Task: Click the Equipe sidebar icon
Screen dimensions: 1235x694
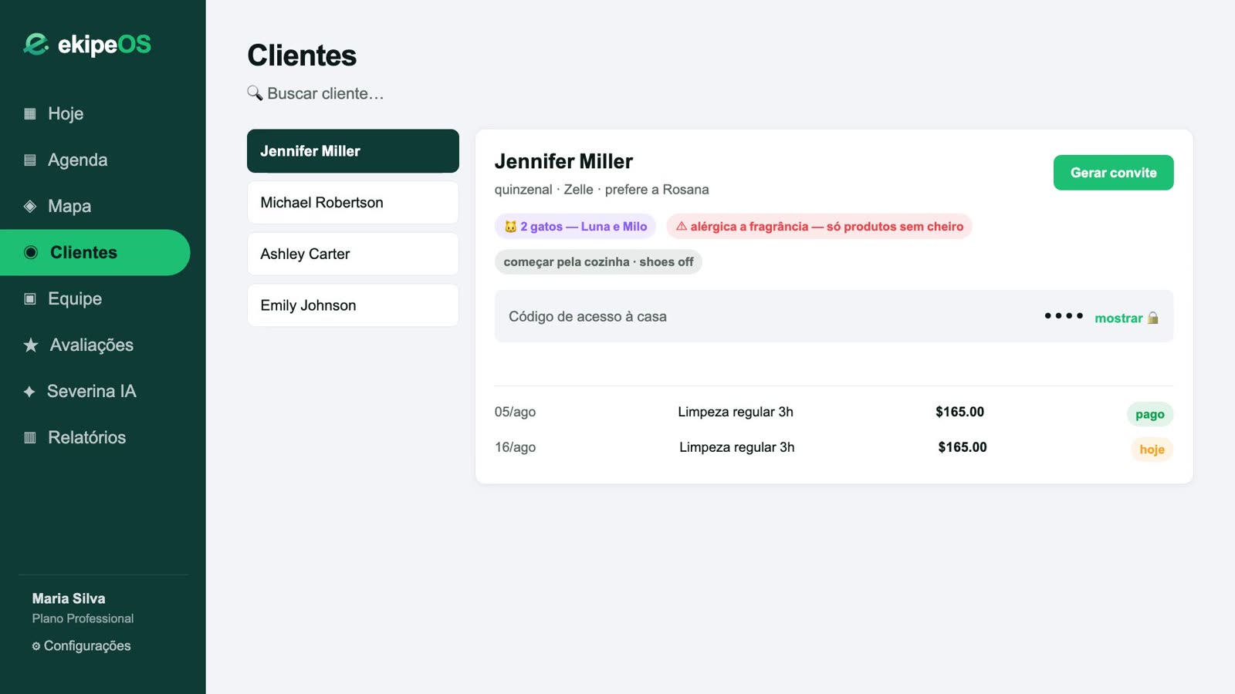Action: (30, 299)
